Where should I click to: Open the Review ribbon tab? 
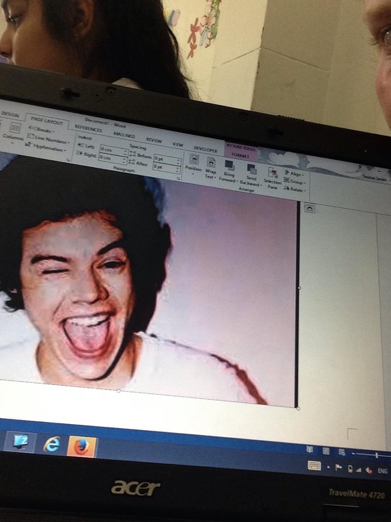click(x=154, y=141)
